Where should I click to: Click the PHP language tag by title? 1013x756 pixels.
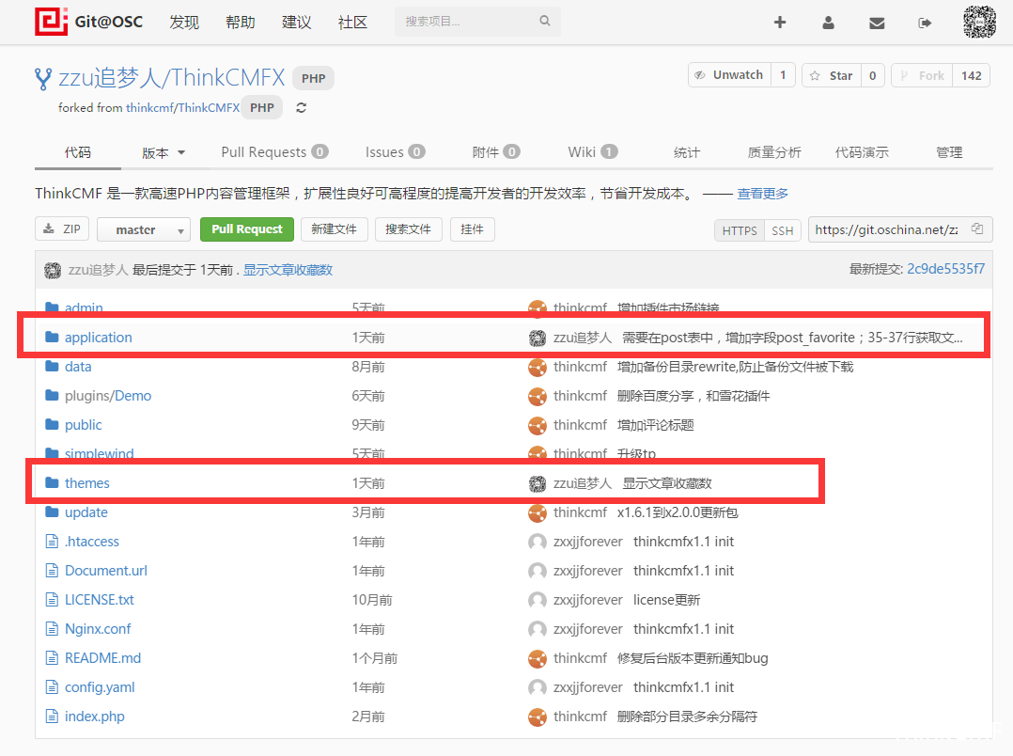pyautogui.click(x=313, y=78)
